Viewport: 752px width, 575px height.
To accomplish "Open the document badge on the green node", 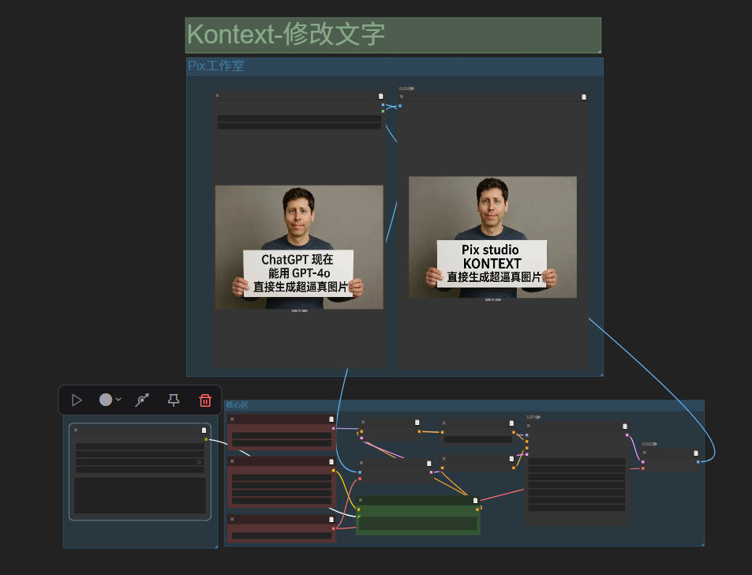I will coord(475,500).
